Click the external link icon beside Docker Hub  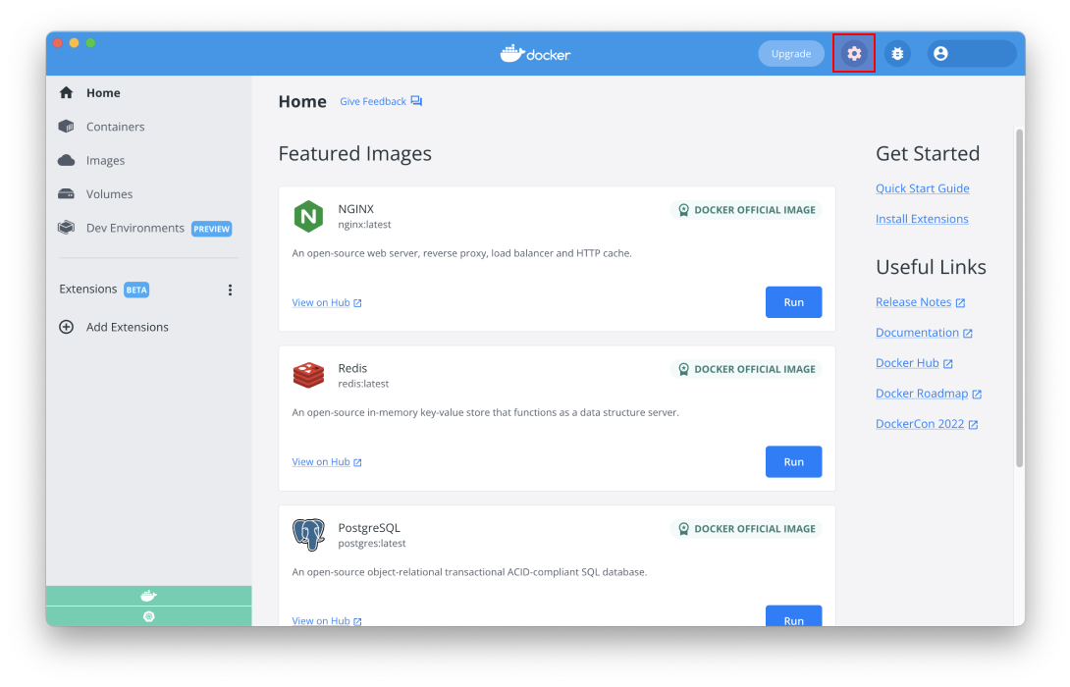click(948, 364)
